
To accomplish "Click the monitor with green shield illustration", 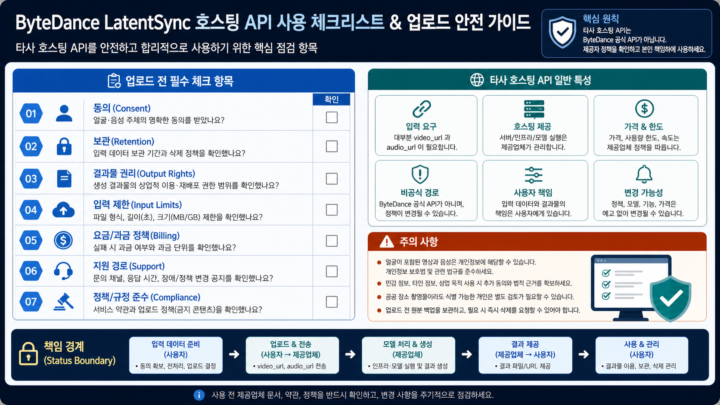I will [x=641, y=288].
